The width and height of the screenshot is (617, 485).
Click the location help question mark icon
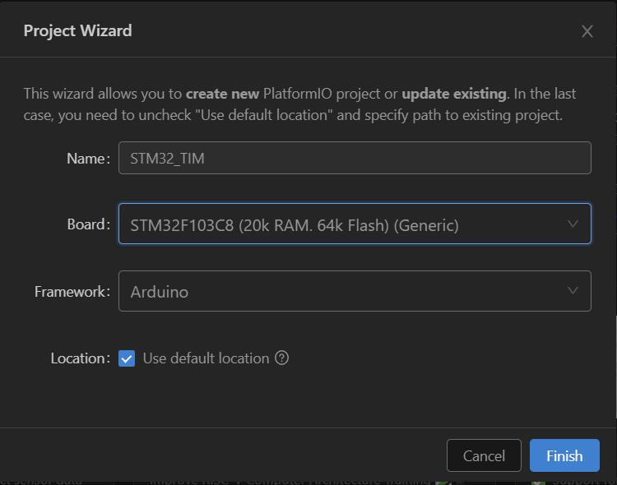coord(281,358)
